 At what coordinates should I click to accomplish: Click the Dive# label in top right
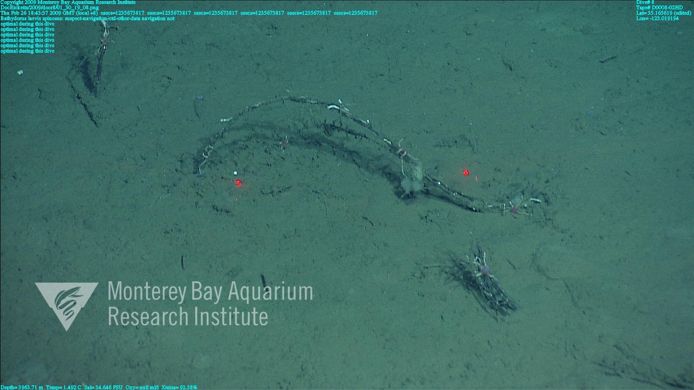(x=645, y=3)
